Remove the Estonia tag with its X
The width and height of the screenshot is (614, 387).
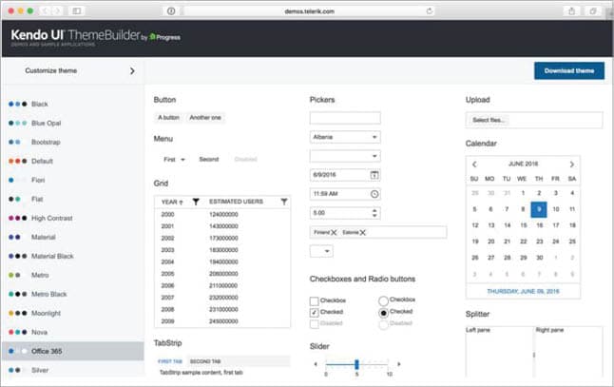[363, 232]
